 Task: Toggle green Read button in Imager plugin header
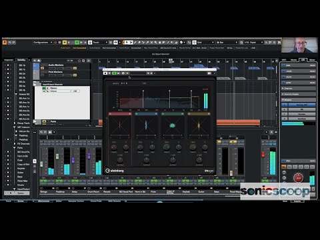114,73
